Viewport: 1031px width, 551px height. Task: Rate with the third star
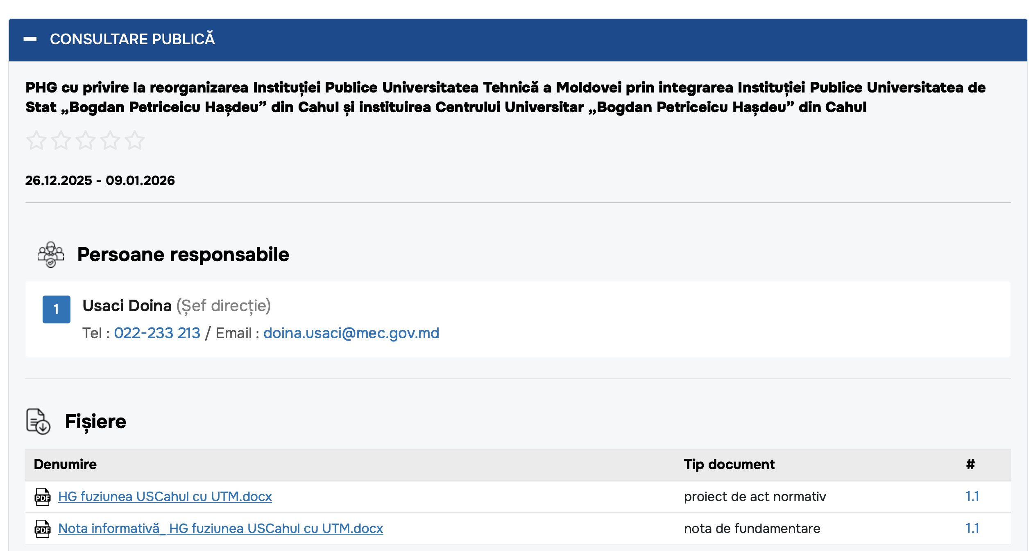pos(86,140)
